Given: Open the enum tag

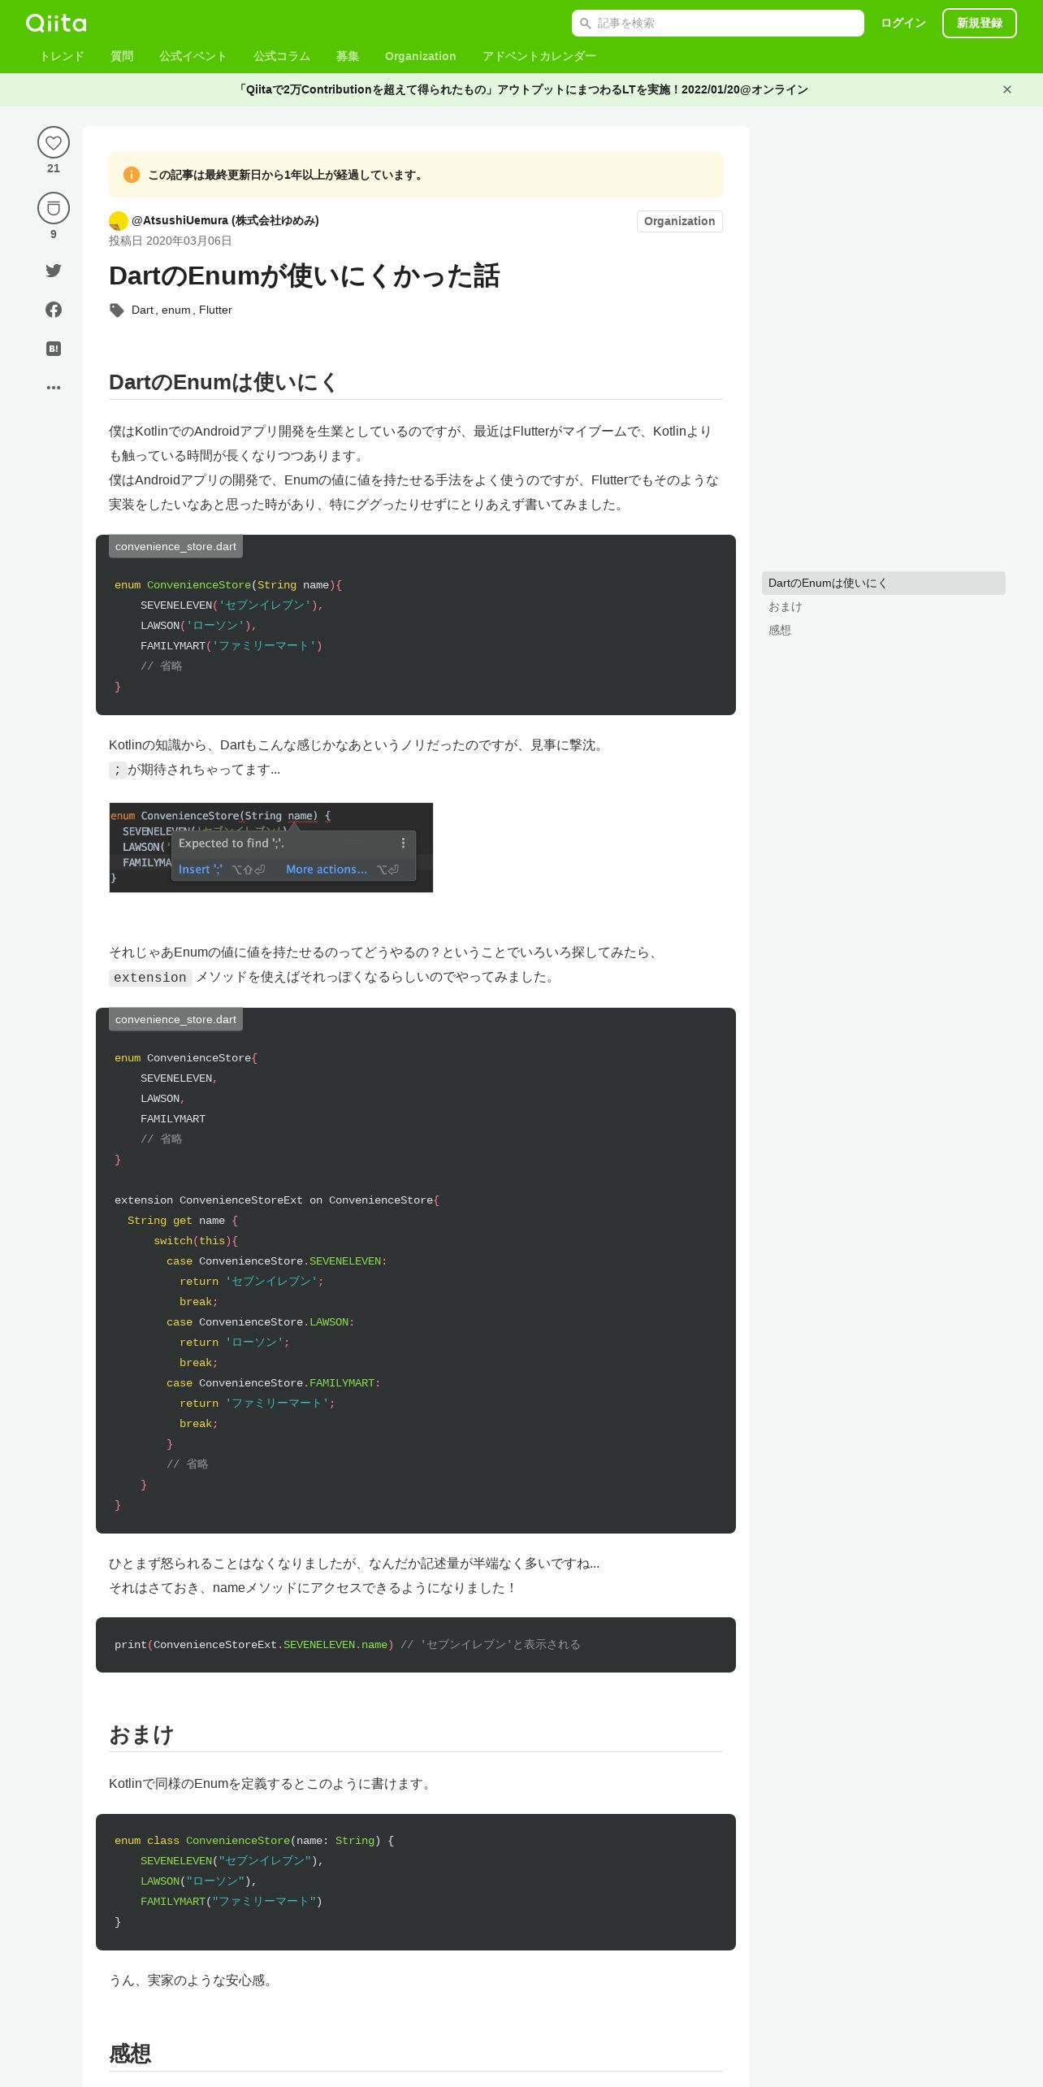Looking at the screenshot, I should [x=175, y=310].
